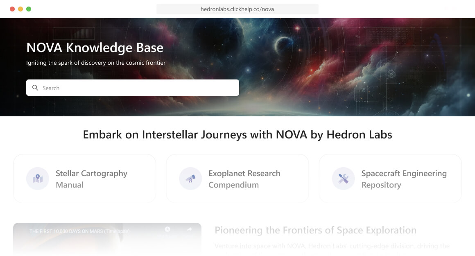Open the Stellar Cartography Manual
Viewport: 475px width, 256px height.
tap(92, 179)
